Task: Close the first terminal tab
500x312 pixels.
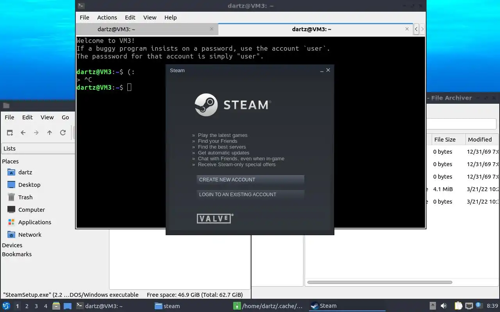Action: click(212, 29)
